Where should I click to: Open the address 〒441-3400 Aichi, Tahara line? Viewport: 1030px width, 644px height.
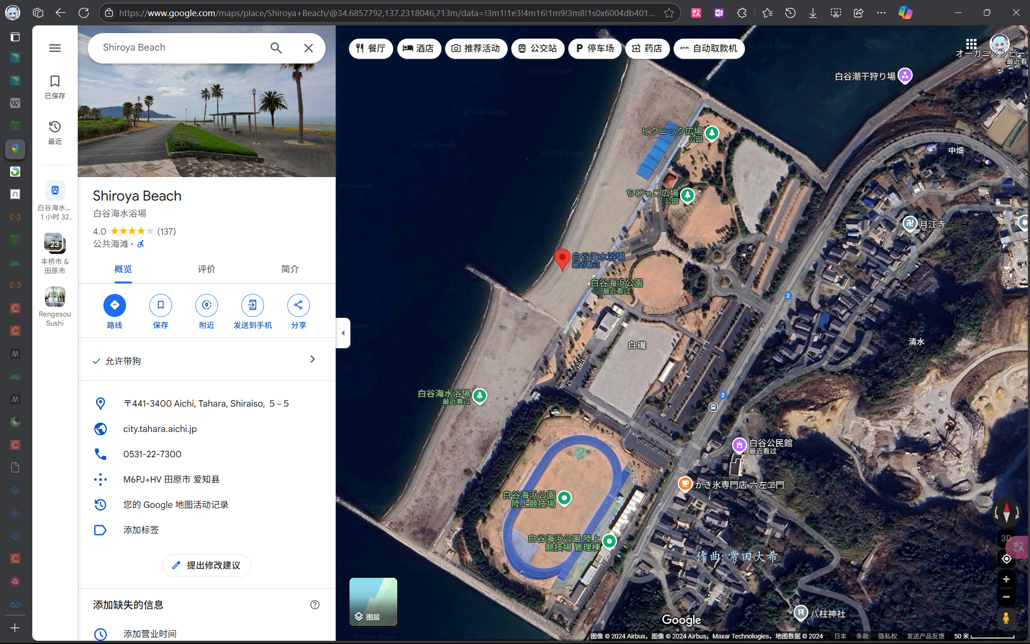coord(206,403)
